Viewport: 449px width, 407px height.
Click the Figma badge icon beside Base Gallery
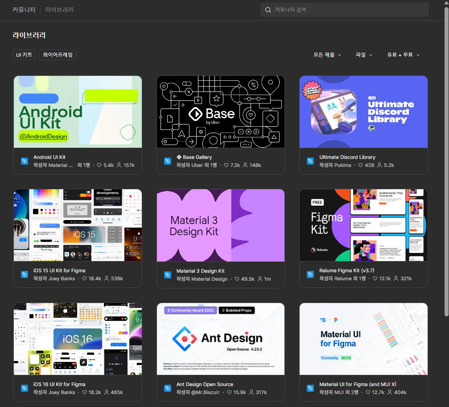click(168, 161)
